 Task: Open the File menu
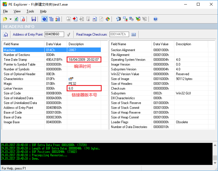click(5, 11)
